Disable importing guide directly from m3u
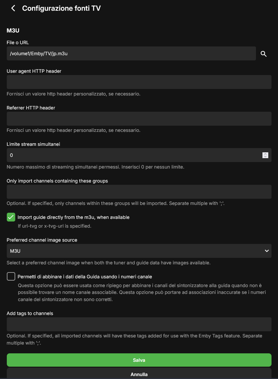The image size is (278, 379). [11, 217]
